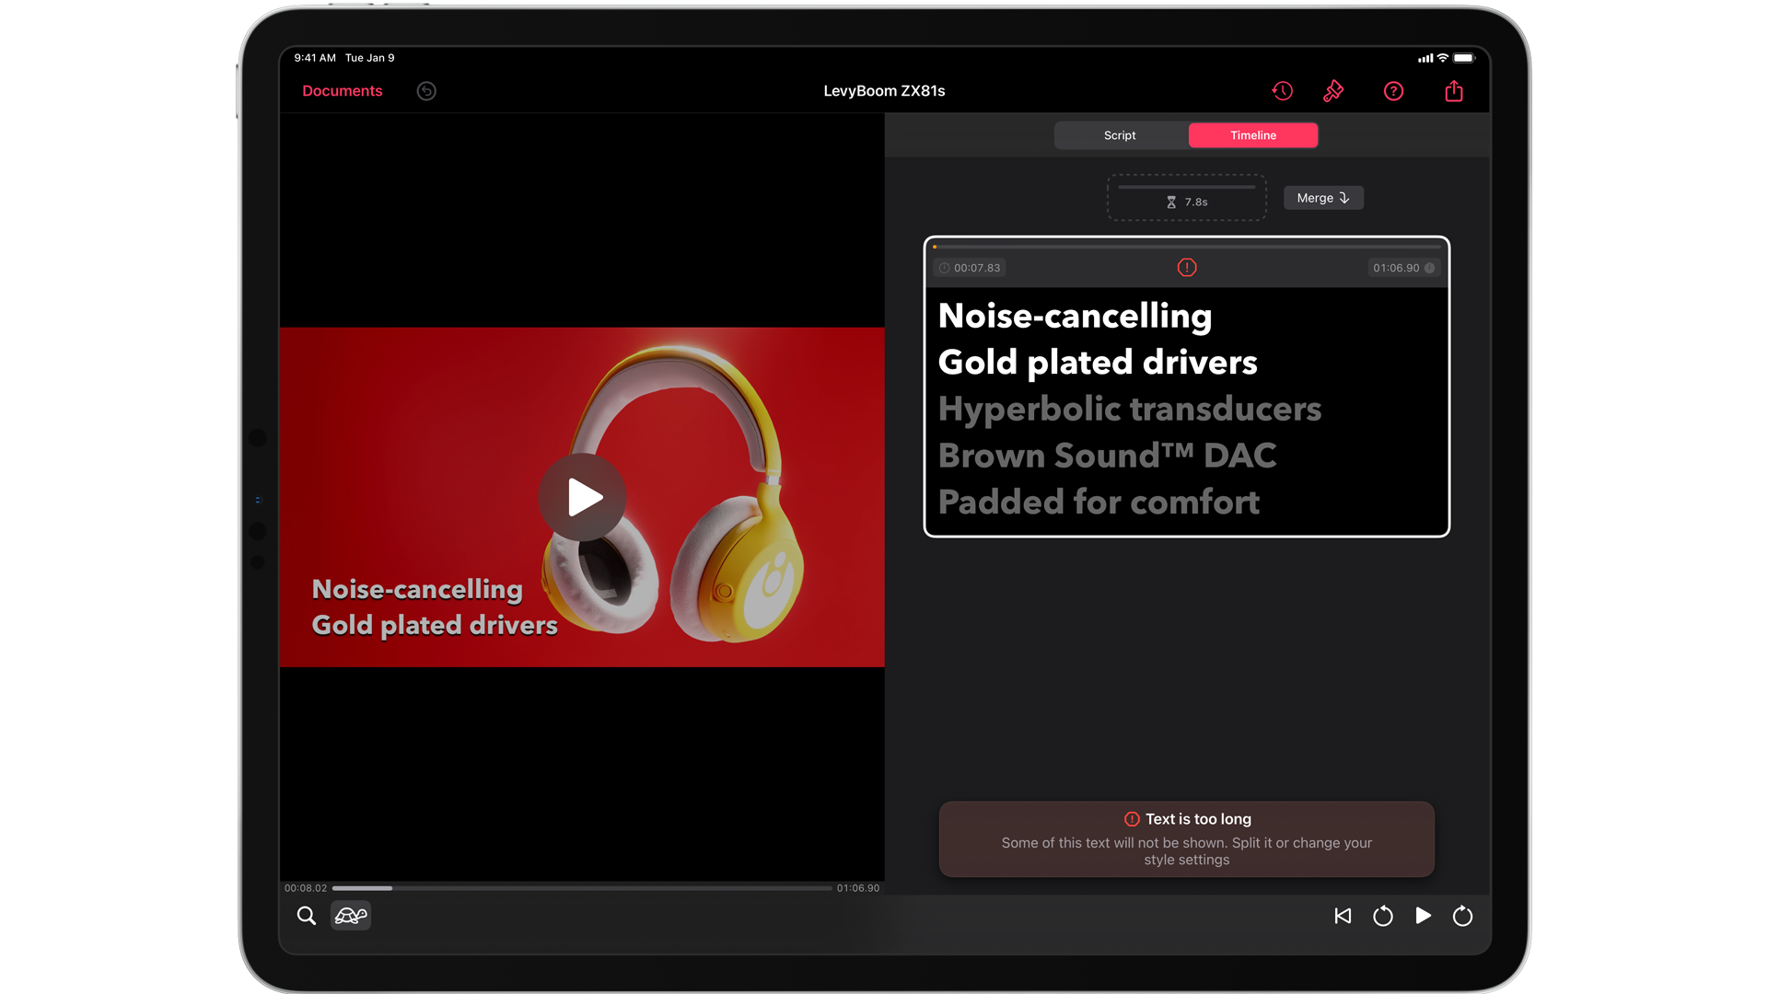Image resolution: width=1768 pixels, height=994 pixels.
Task: Click the headphones video preview
Action: (582, 497)
